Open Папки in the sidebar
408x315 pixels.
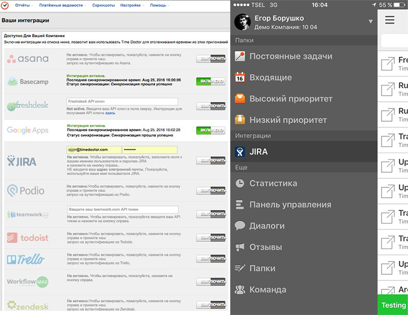[x=304, y=268]
